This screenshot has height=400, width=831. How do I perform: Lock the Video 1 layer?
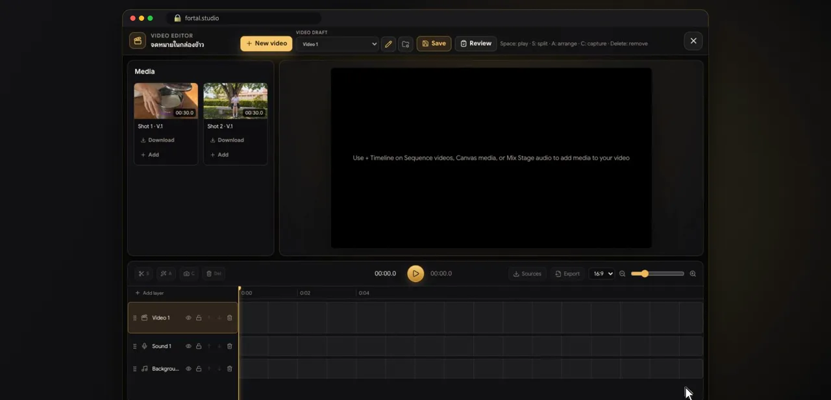click(x=199, y=318)
